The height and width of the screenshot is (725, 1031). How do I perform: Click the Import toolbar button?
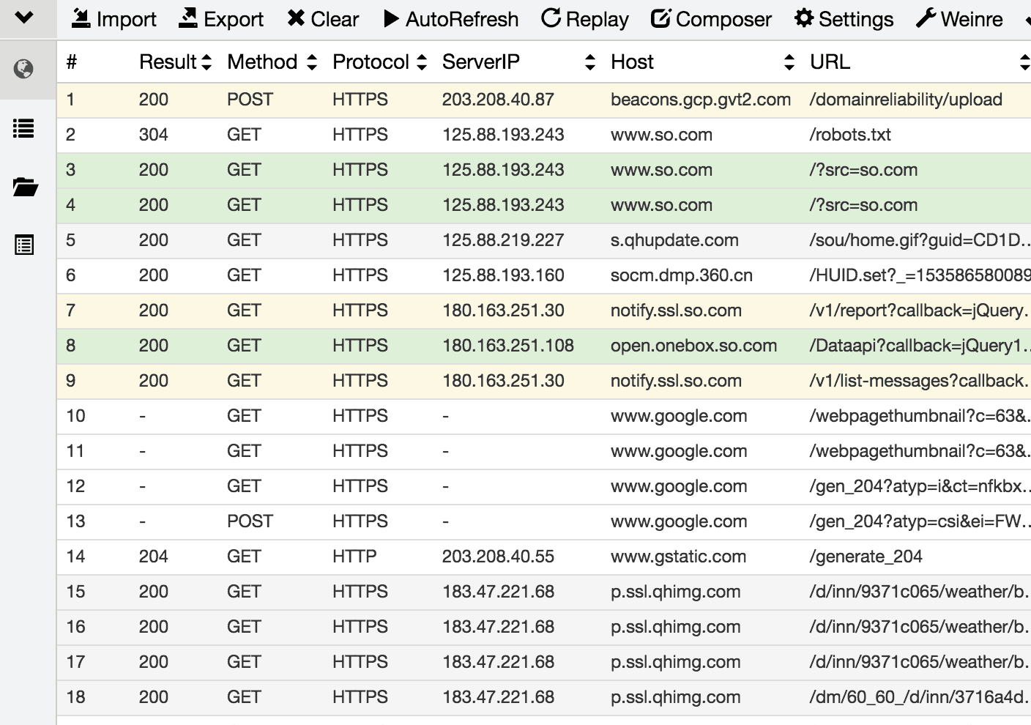click(113, 19)
